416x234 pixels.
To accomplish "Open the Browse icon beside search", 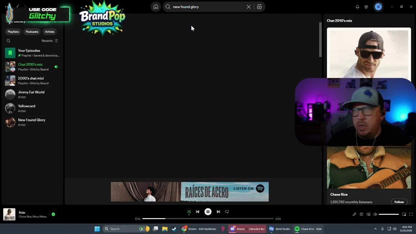I will [x=259, y=7].
